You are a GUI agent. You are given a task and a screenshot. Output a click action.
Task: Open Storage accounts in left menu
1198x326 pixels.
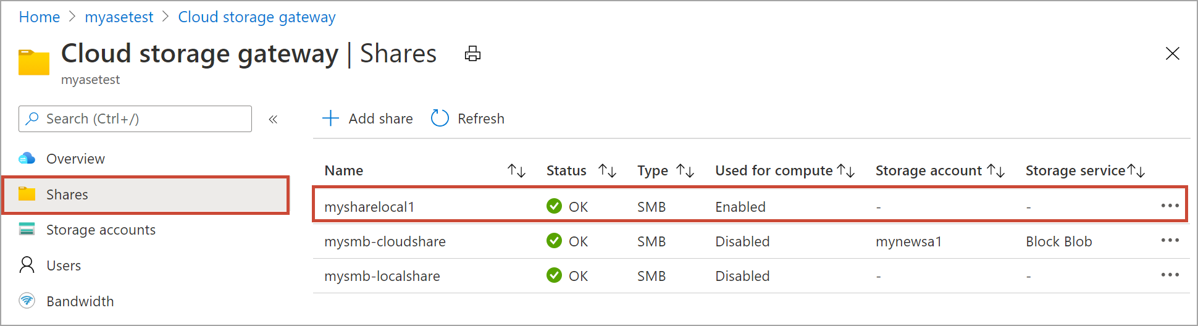(x=101, y=230)
